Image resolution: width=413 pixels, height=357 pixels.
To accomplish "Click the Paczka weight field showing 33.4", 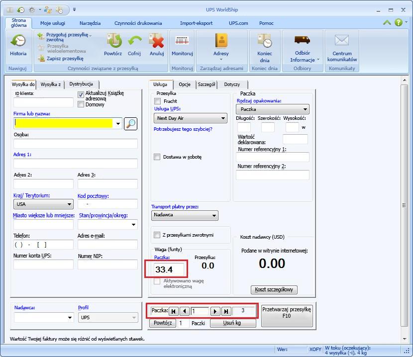I will point(169,269).
